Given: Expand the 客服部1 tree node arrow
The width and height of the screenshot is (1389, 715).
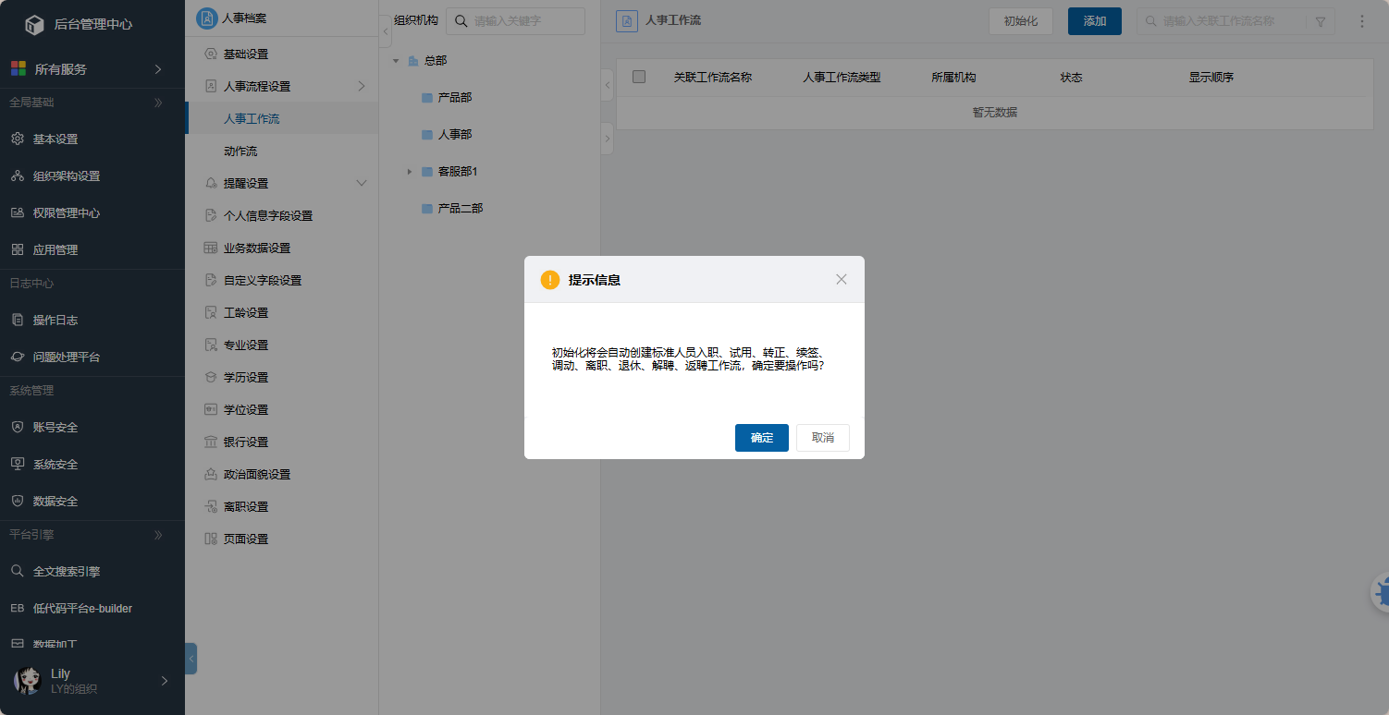Looking at the screenshot, I should tap(409, 172).
